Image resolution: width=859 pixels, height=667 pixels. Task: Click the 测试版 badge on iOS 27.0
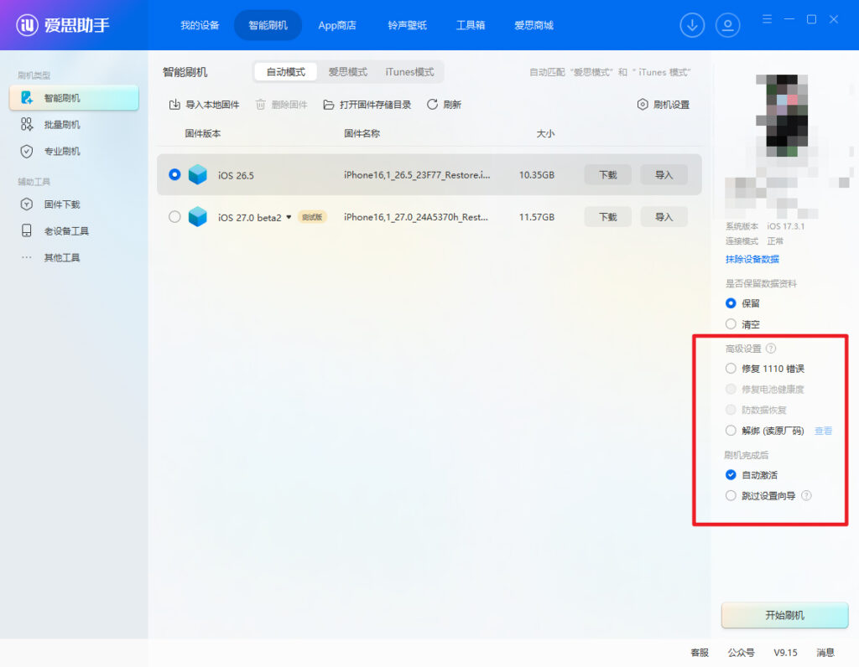pyautogui.click(x=312, y=217)
